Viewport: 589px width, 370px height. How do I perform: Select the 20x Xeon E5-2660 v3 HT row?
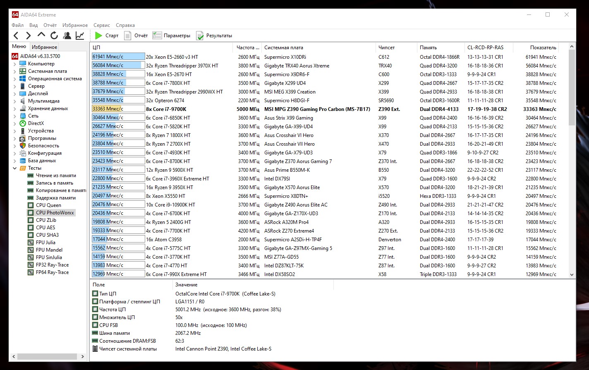pyautogui.click(x=324, y=57)
